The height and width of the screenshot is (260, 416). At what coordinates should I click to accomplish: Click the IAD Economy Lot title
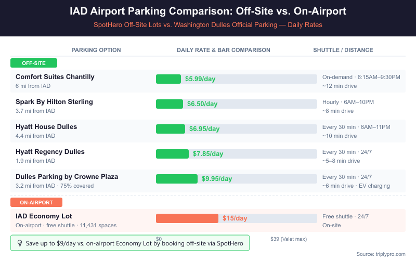pyautogui.click(x=44, y=216)
